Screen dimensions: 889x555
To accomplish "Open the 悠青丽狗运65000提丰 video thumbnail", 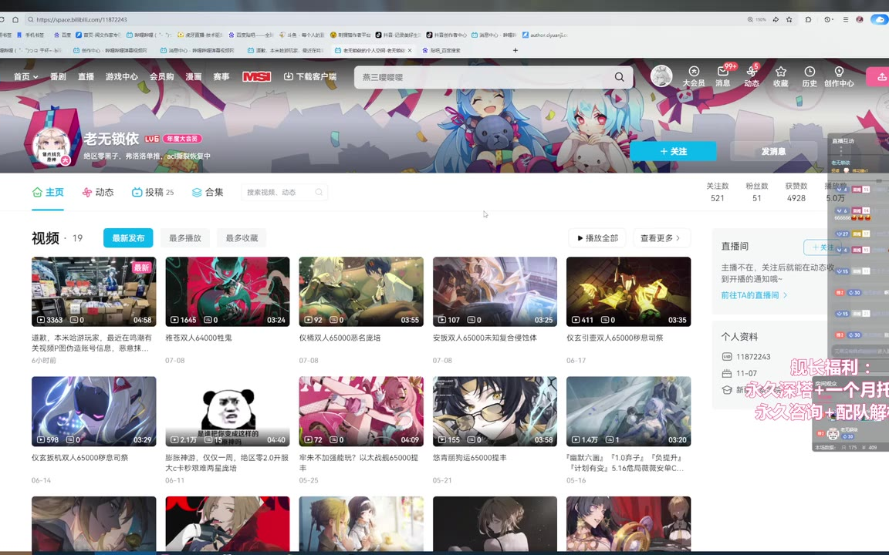I will (495, 412).
